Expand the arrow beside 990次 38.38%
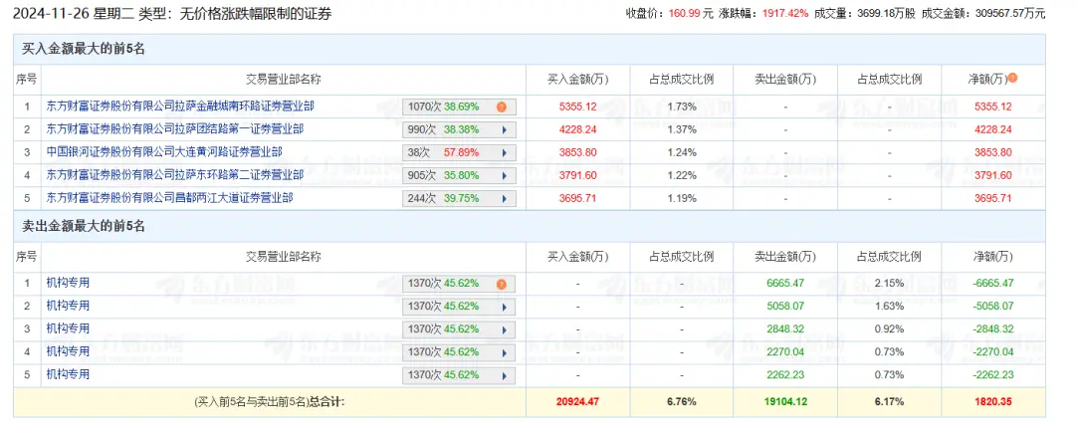 point(504,129)
